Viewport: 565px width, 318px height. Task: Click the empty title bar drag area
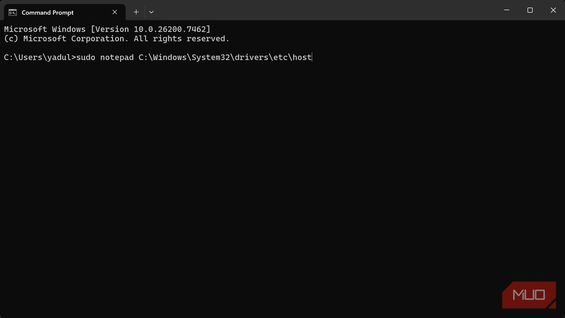coord(329,10)
